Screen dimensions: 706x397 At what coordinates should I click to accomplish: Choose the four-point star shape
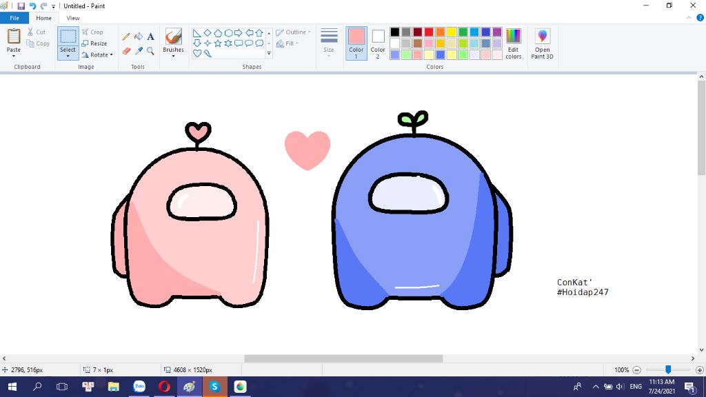(207, 43)
